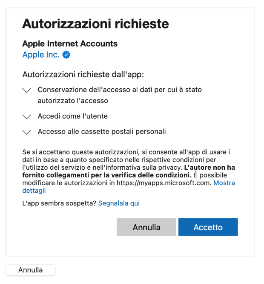Accept permissions with the Accetto button

click(x=208, y=227)
